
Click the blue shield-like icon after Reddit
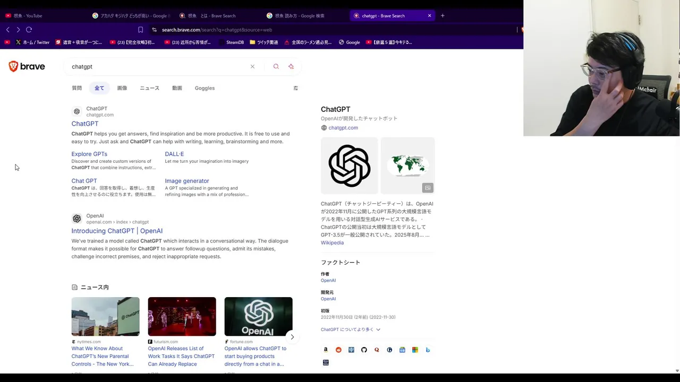[351, 350]
